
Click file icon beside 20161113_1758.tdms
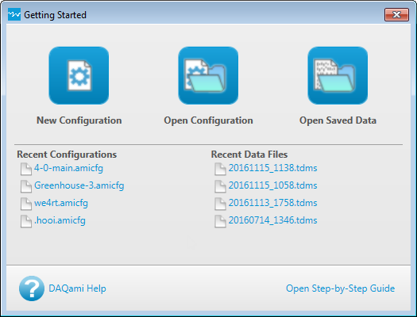(x=220, y=204)
